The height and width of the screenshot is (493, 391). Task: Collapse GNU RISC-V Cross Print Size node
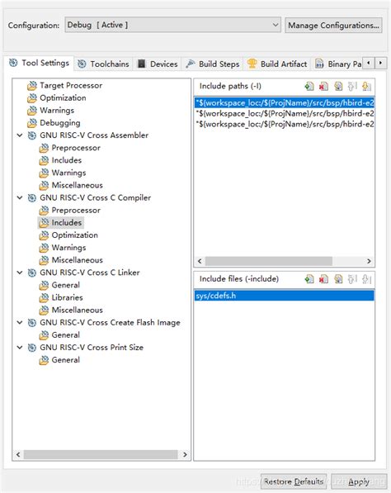coord(20,348)
